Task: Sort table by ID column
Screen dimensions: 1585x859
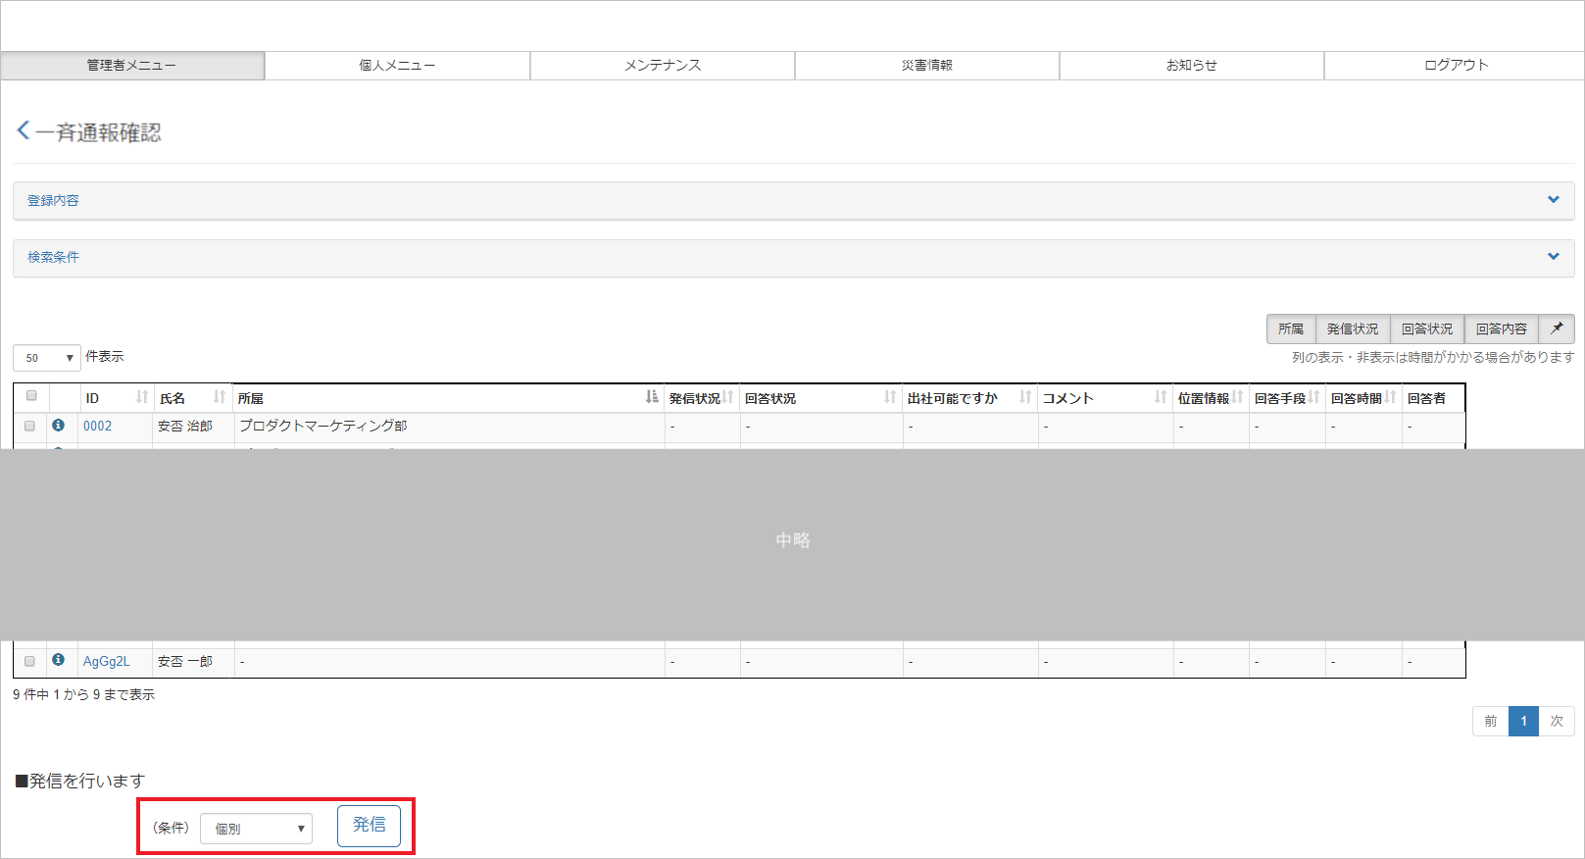Action: [142, 397]
